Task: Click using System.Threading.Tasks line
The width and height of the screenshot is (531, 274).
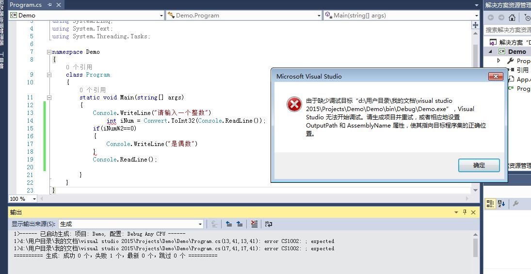Action: tap(101, 36)
